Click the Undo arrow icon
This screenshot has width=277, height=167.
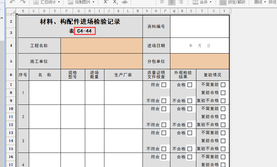[x=12, y=2]
